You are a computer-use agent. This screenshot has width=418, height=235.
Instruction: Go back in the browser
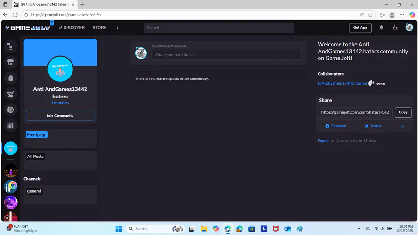(5, 15)
